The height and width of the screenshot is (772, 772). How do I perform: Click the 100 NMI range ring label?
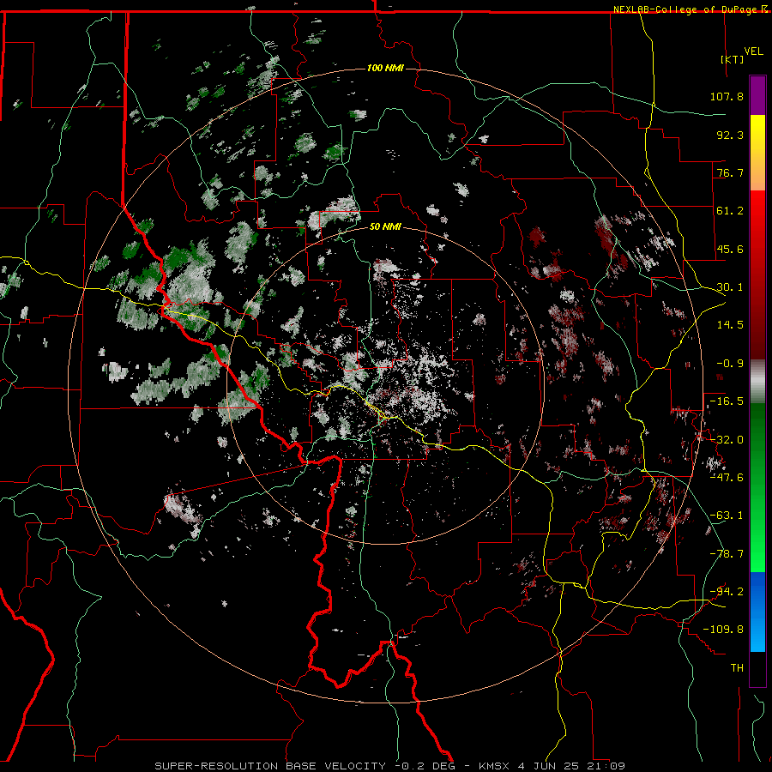[385, 68]
